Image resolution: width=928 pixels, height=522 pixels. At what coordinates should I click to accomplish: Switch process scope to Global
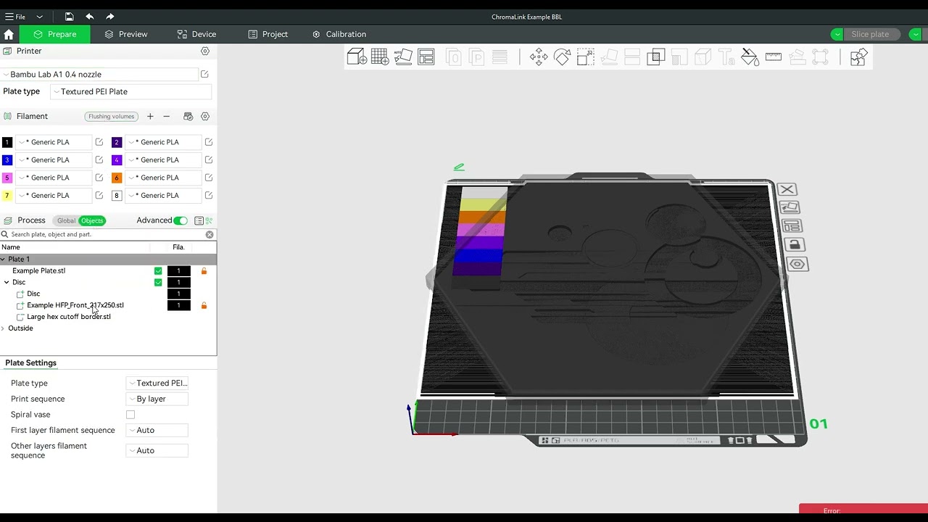click(x=66, y=220)
